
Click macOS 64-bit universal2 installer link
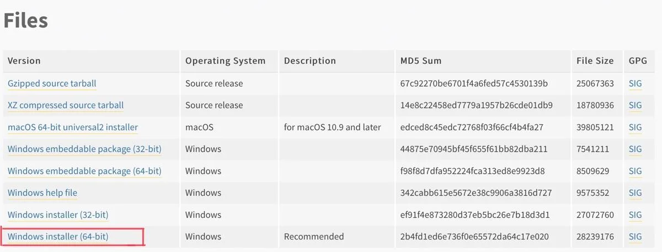tap(73, 127)
